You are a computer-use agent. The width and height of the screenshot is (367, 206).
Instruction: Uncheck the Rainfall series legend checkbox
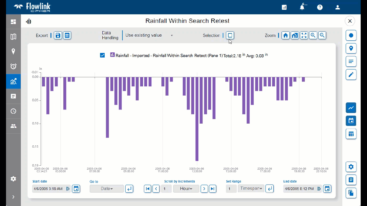pos(102,55)
